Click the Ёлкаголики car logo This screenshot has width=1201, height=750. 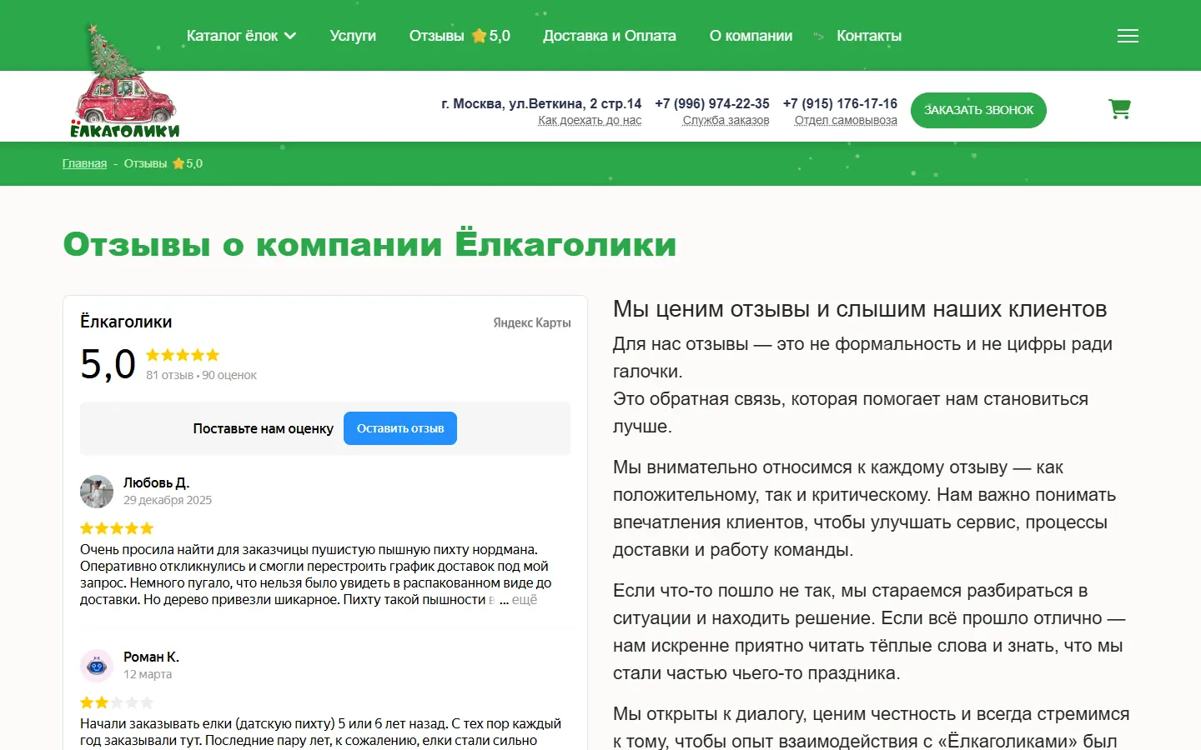(125, 82)
